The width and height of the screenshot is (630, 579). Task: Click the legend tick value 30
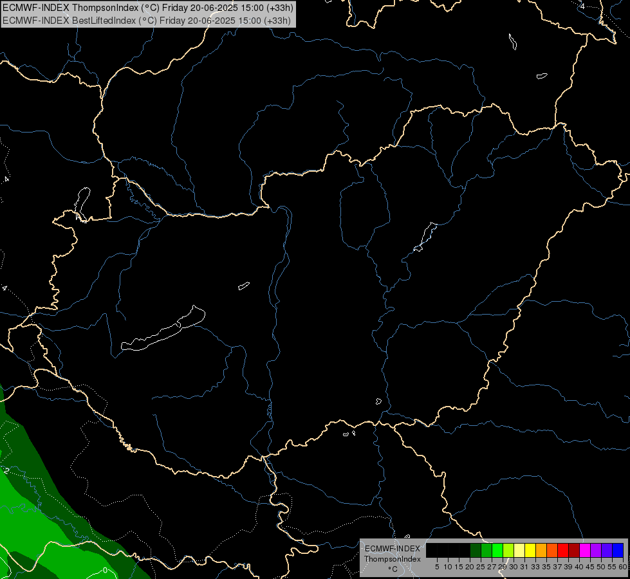point(514,567)
